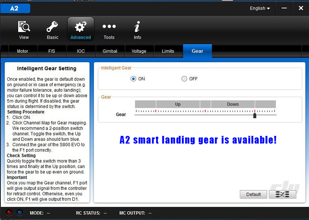Viewport: 309px width, 220px height.
Task: Switch to the Motor tab
Action: 23,51
